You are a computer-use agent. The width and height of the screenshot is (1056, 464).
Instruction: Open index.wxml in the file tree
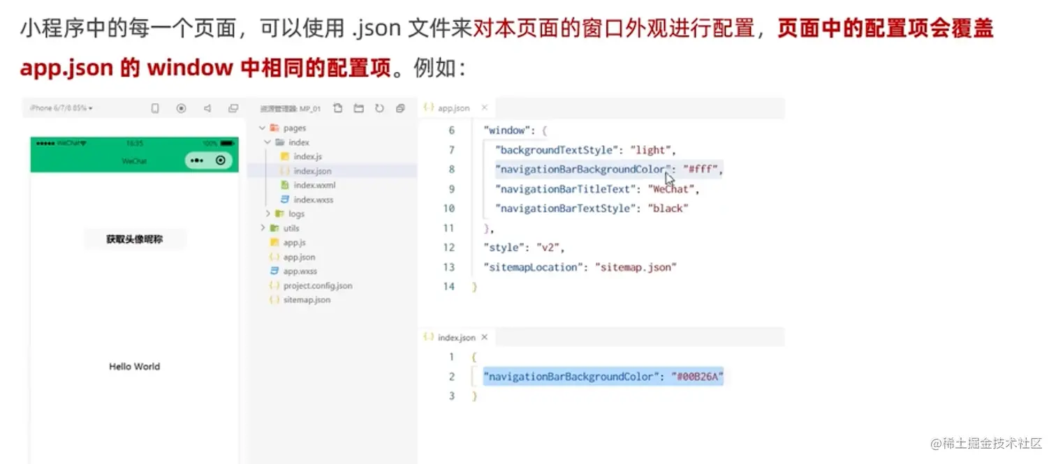tap(314, 185)
